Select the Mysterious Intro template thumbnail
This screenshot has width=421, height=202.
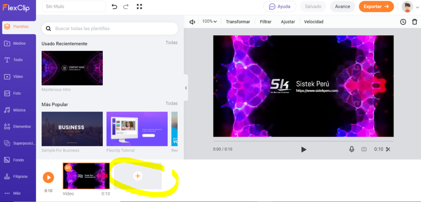click(x=72, y=68)
